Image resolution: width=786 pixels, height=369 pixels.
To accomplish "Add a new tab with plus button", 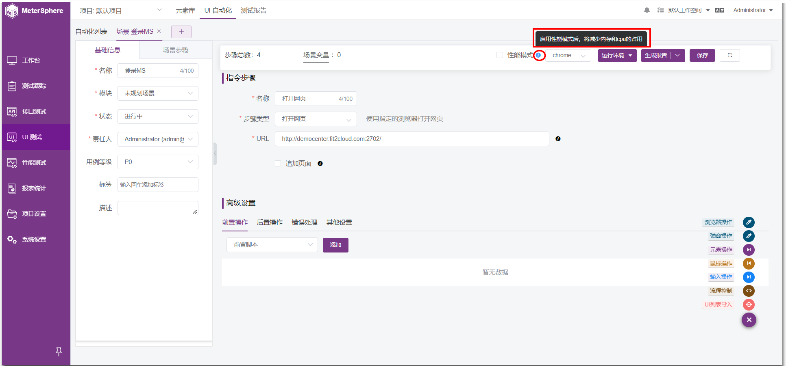I will point(181,32).
